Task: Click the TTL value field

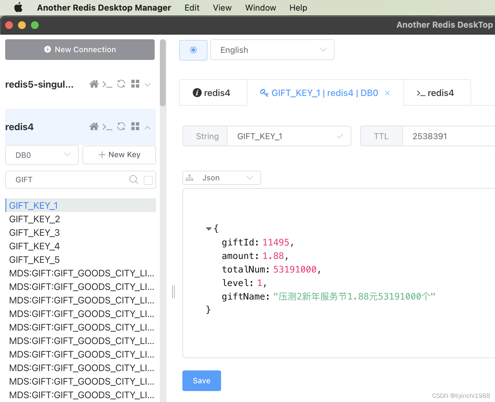Action: click(449, 136)
